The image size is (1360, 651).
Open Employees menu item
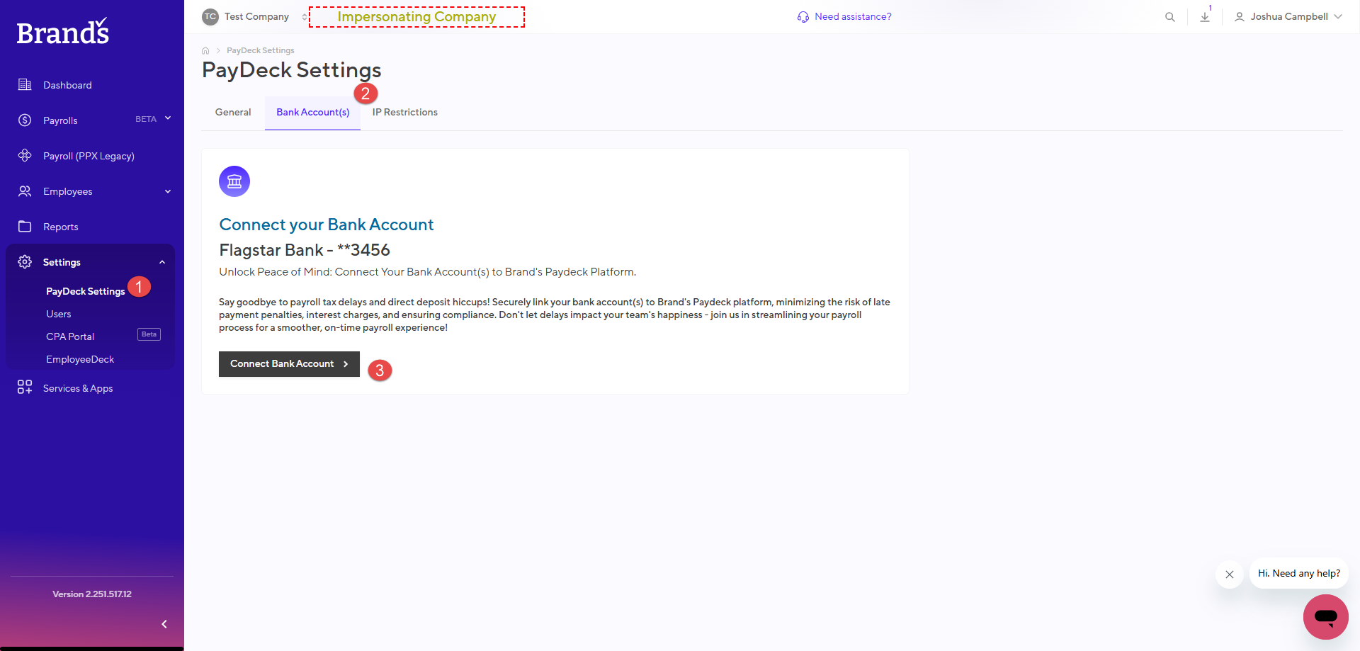click(x=67, y=191)
